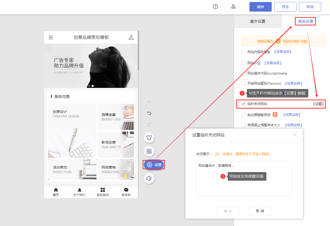Open the user account icon in top bar

point(233,7)
